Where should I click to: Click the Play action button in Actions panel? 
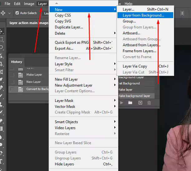[122, 103]
